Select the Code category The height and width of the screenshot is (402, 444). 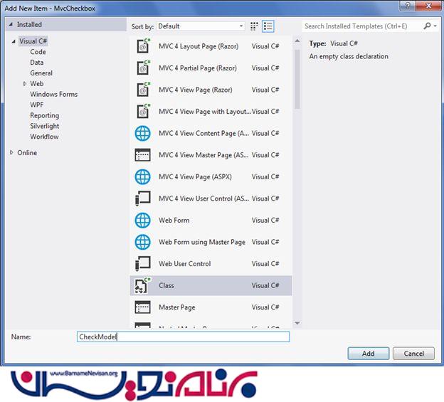click(x=38, y=52)
